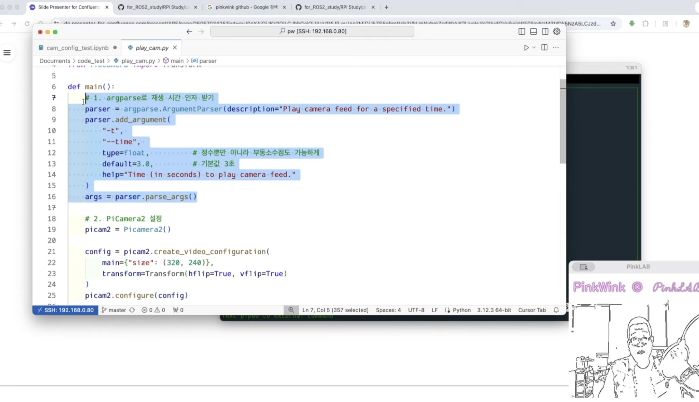The width and height of the screenshot is (699, 402).
Task: Go back with editor navigation arrow
Action: tap(189, 31)
